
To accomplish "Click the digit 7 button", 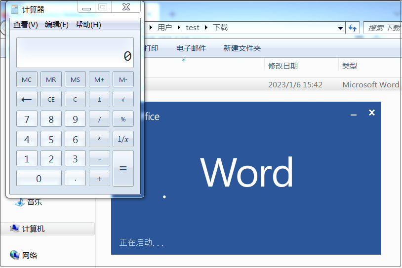I will pyautogui.click(x=27, y=119).
